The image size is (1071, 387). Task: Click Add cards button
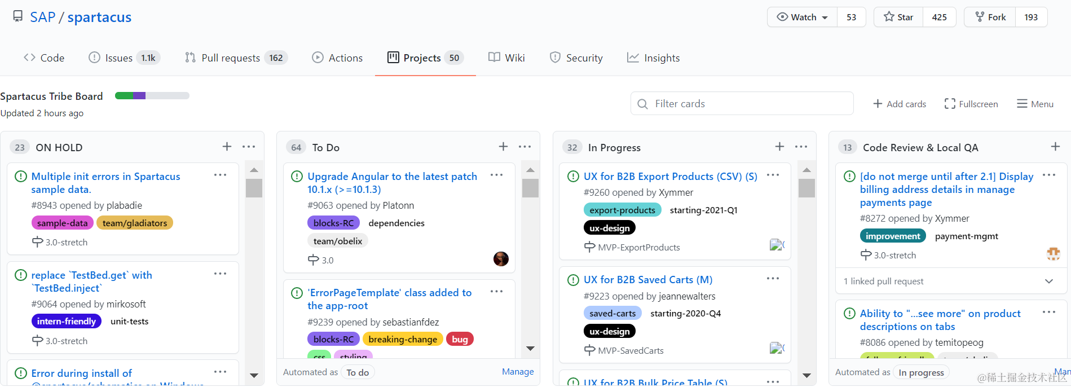point(900,104)
